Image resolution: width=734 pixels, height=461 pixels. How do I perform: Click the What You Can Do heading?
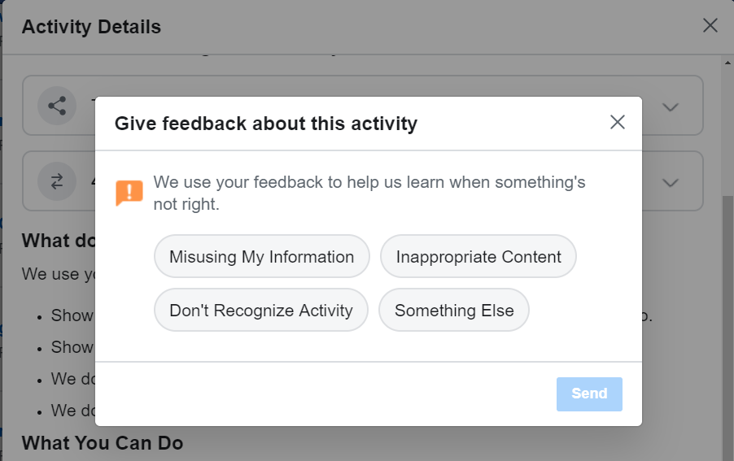(x=103, y=443)
